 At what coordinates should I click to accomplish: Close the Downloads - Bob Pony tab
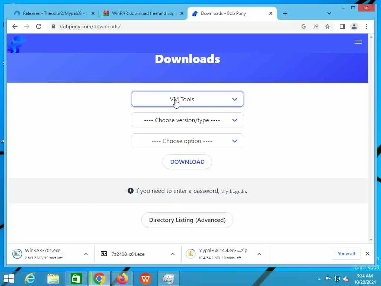coord(271,13)
